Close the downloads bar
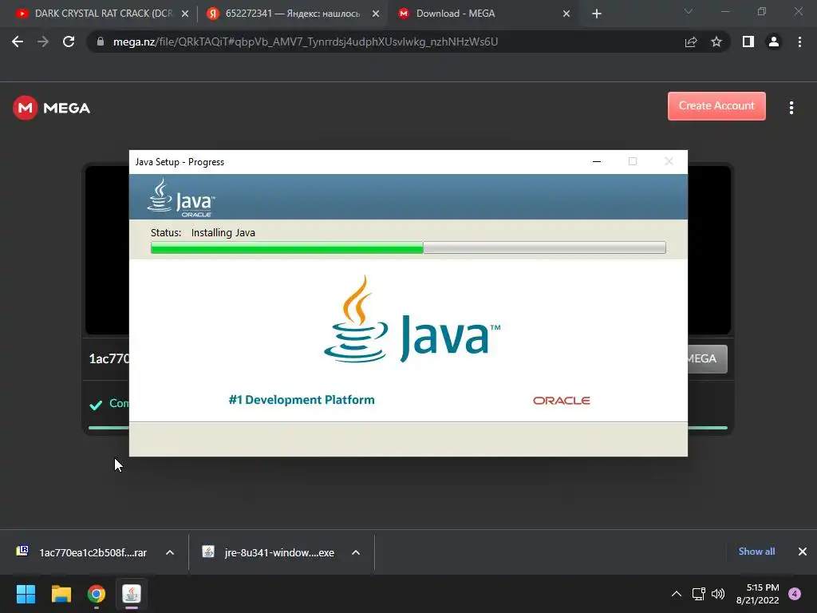 [x=803, y=552]
